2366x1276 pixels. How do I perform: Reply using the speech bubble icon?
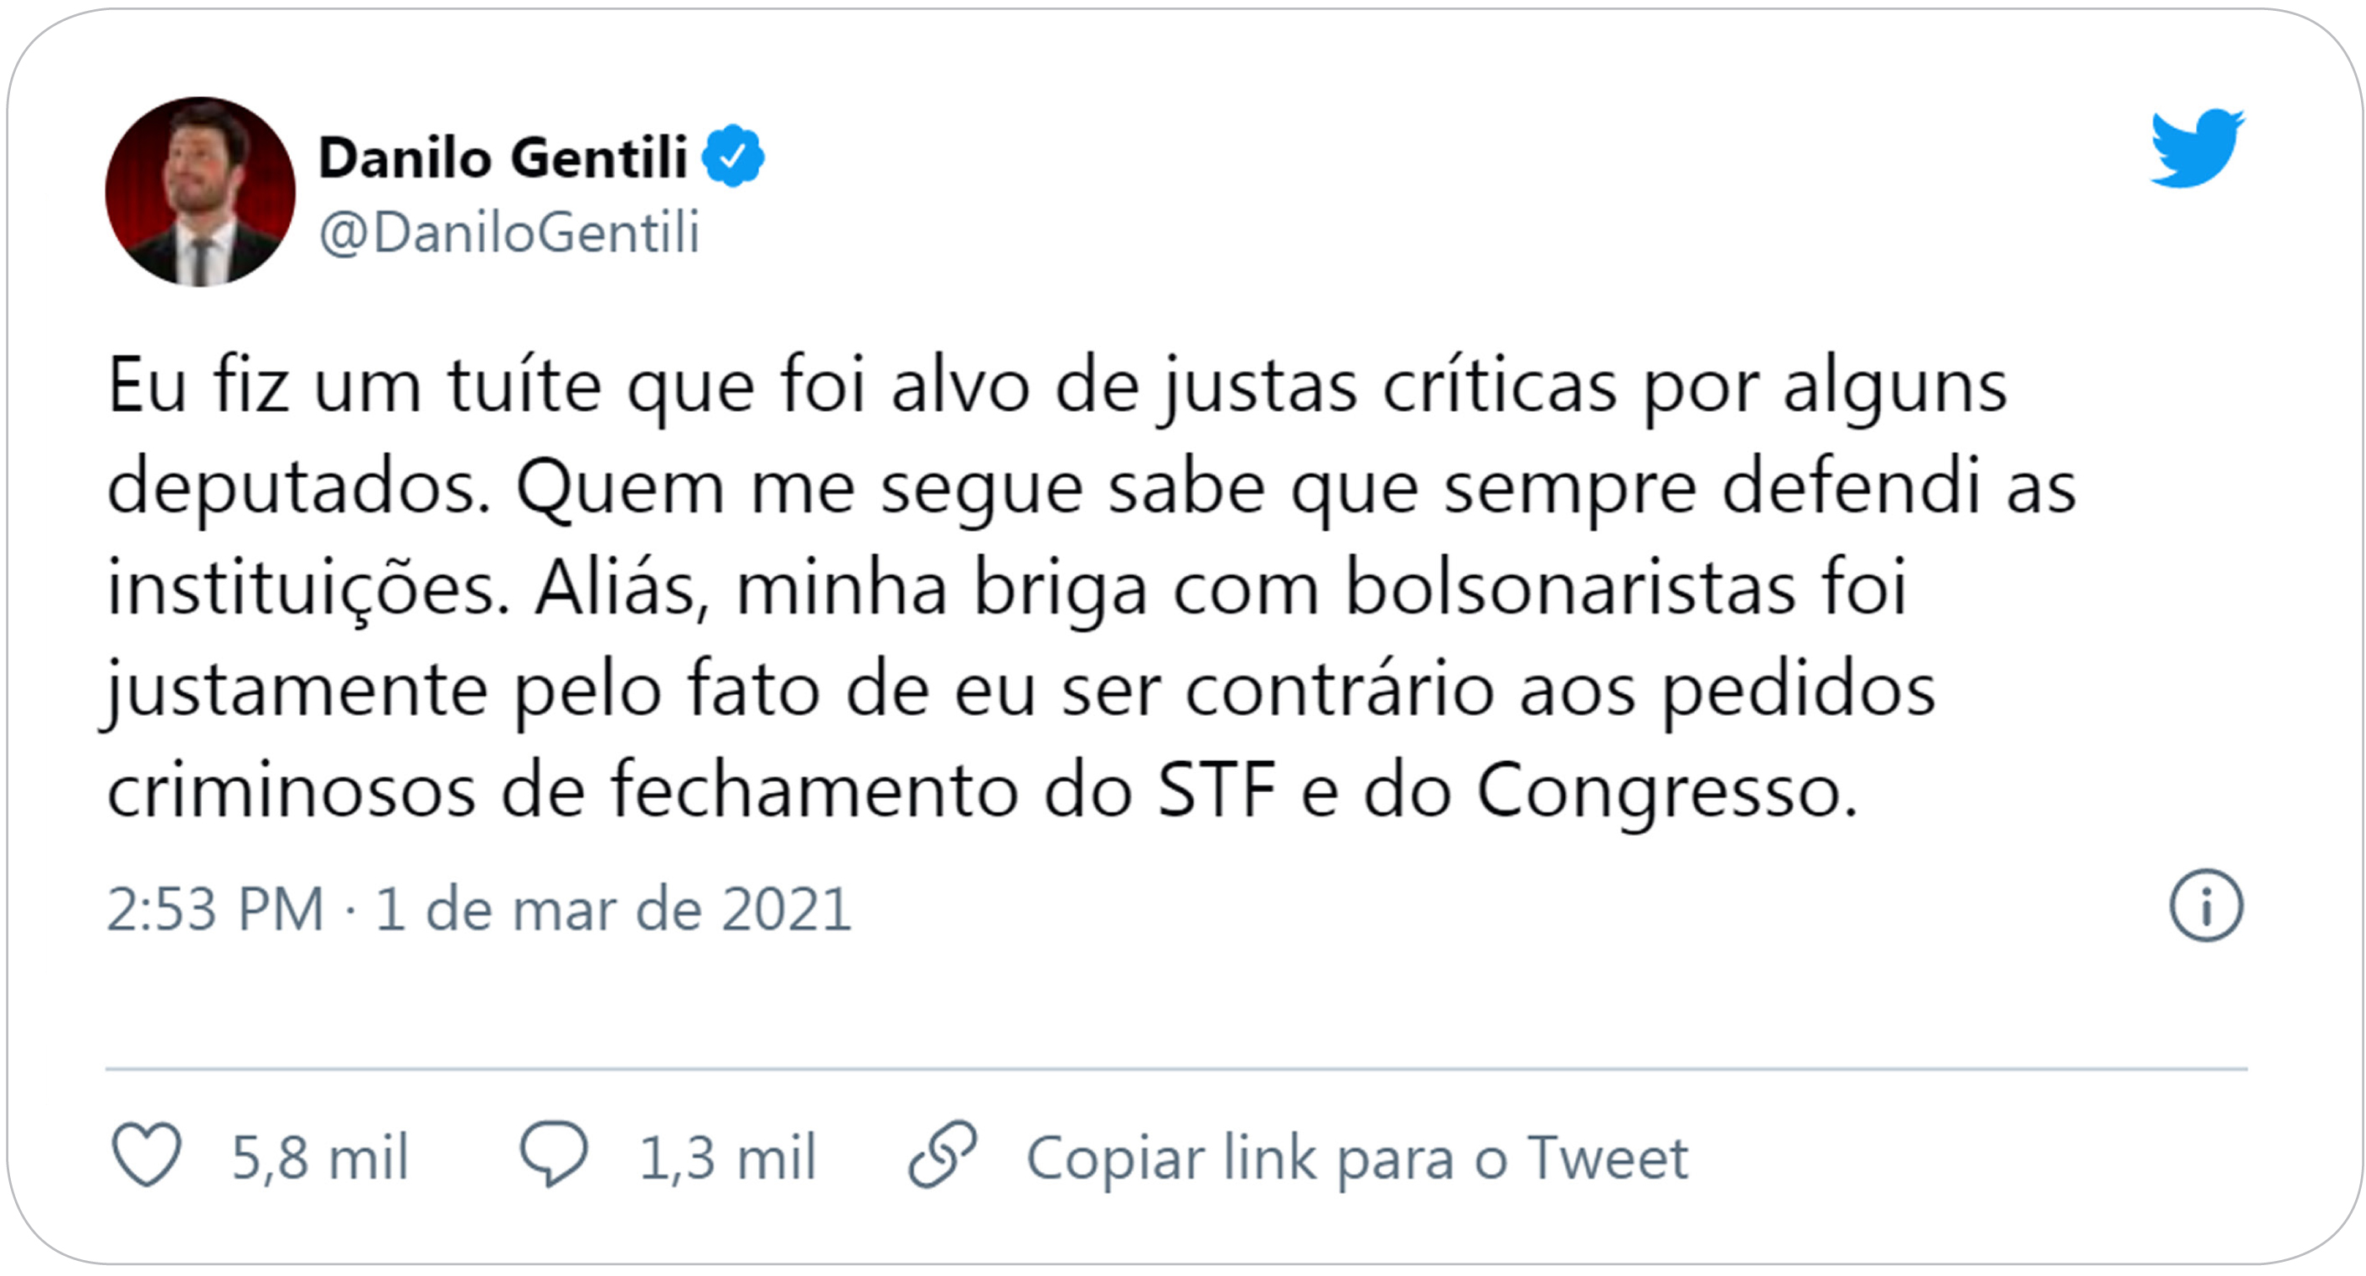point(554,1155)
